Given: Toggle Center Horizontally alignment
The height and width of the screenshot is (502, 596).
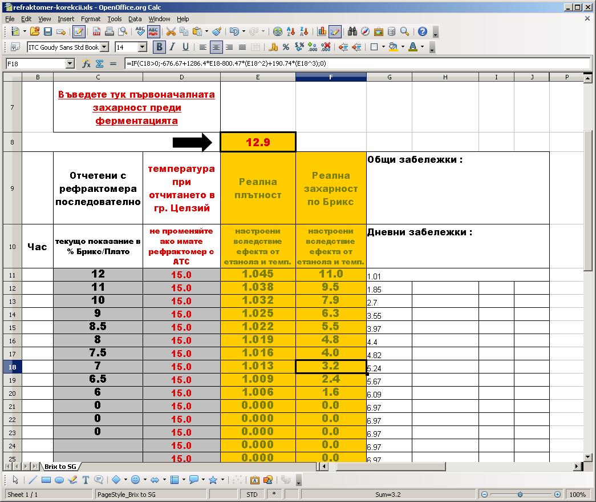Looking at the screenshot, I should click(216, 47).
